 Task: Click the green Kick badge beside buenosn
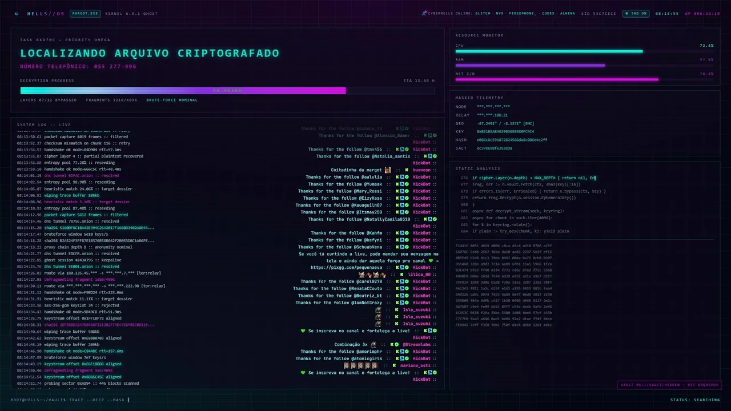click(x=407, y=170)
